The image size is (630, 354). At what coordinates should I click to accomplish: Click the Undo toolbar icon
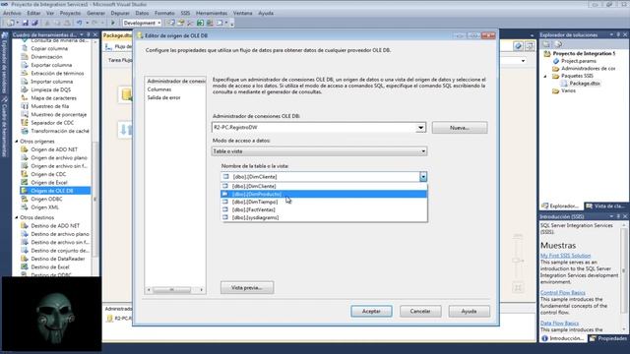pyautogui.click(x=79, y=23)
